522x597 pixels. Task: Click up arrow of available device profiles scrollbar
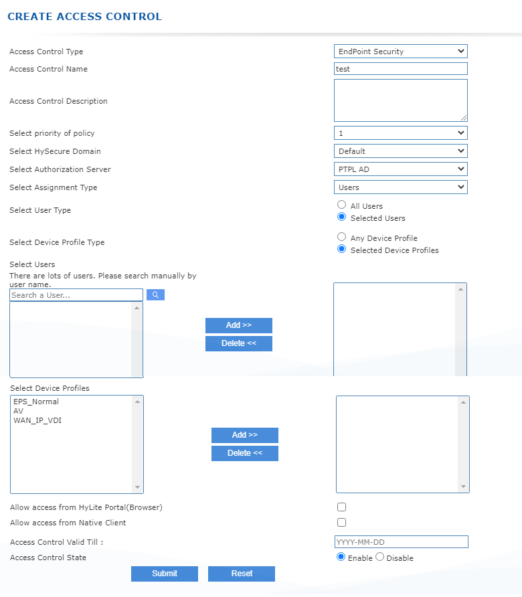coord(137,402)
